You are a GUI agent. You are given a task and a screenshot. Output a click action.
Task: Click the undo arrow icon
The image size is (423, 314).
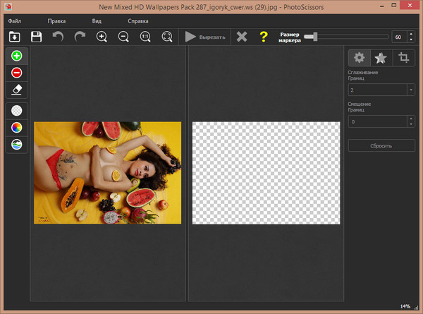pos(58,37)
